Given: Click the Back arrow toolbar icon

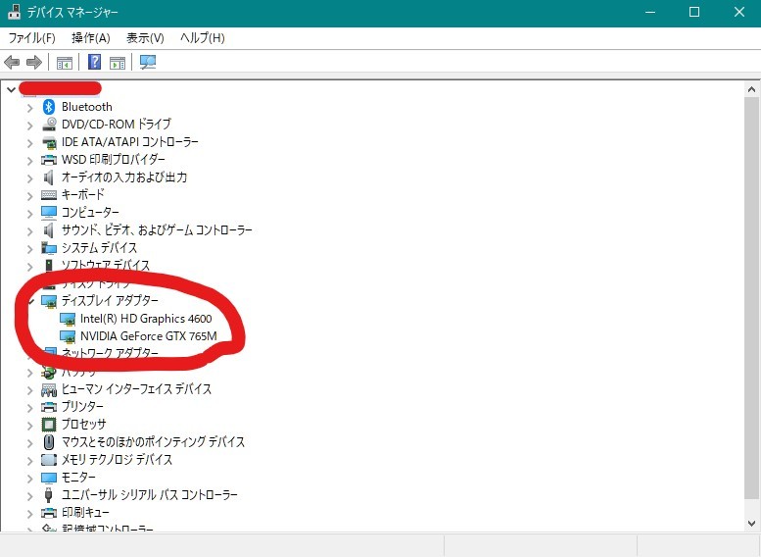Looking at the screenshot, I should (x=12, y=62).
